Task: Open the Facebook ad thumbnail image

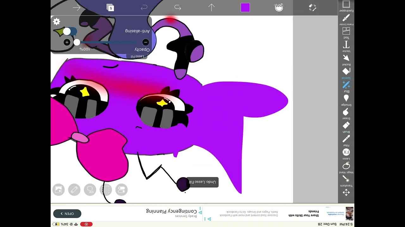Action: coord(349,214)
